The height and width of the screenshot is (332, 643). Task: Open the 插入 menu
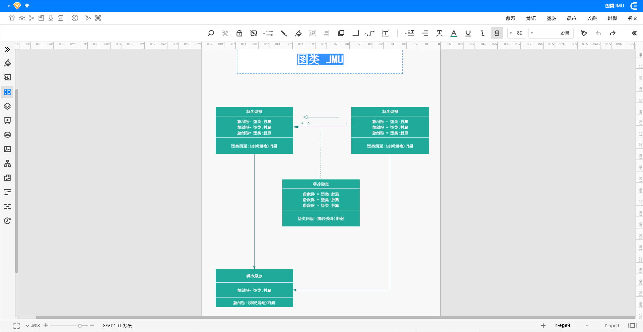click(592, 18)
